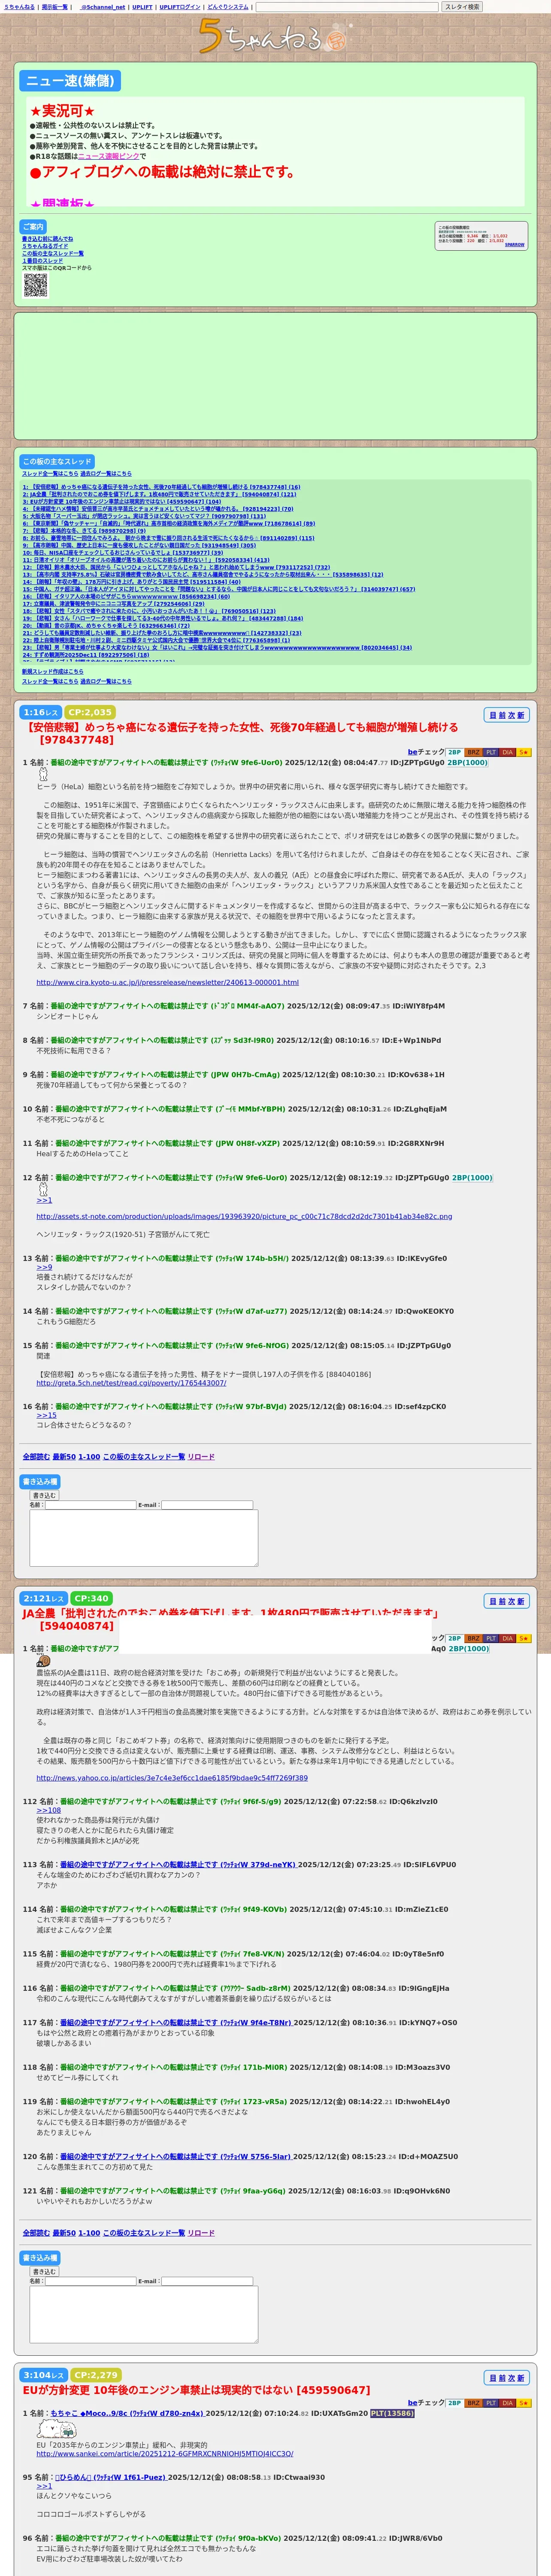Click the 2BP badge in thread 1 header
Screen dimensions: 551x2576
[454, 752]
